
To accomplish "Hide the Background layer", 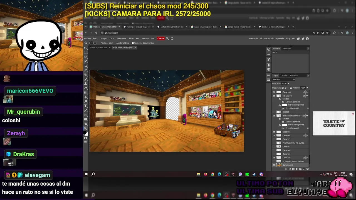I will coord(274,165).
